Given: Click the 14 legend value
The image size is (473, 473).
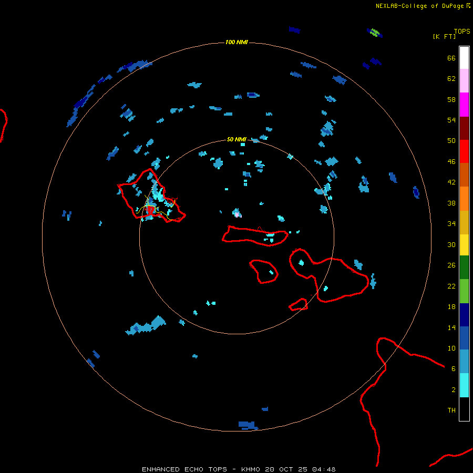Looking at the screenshot, I should [x=451, y=327].
